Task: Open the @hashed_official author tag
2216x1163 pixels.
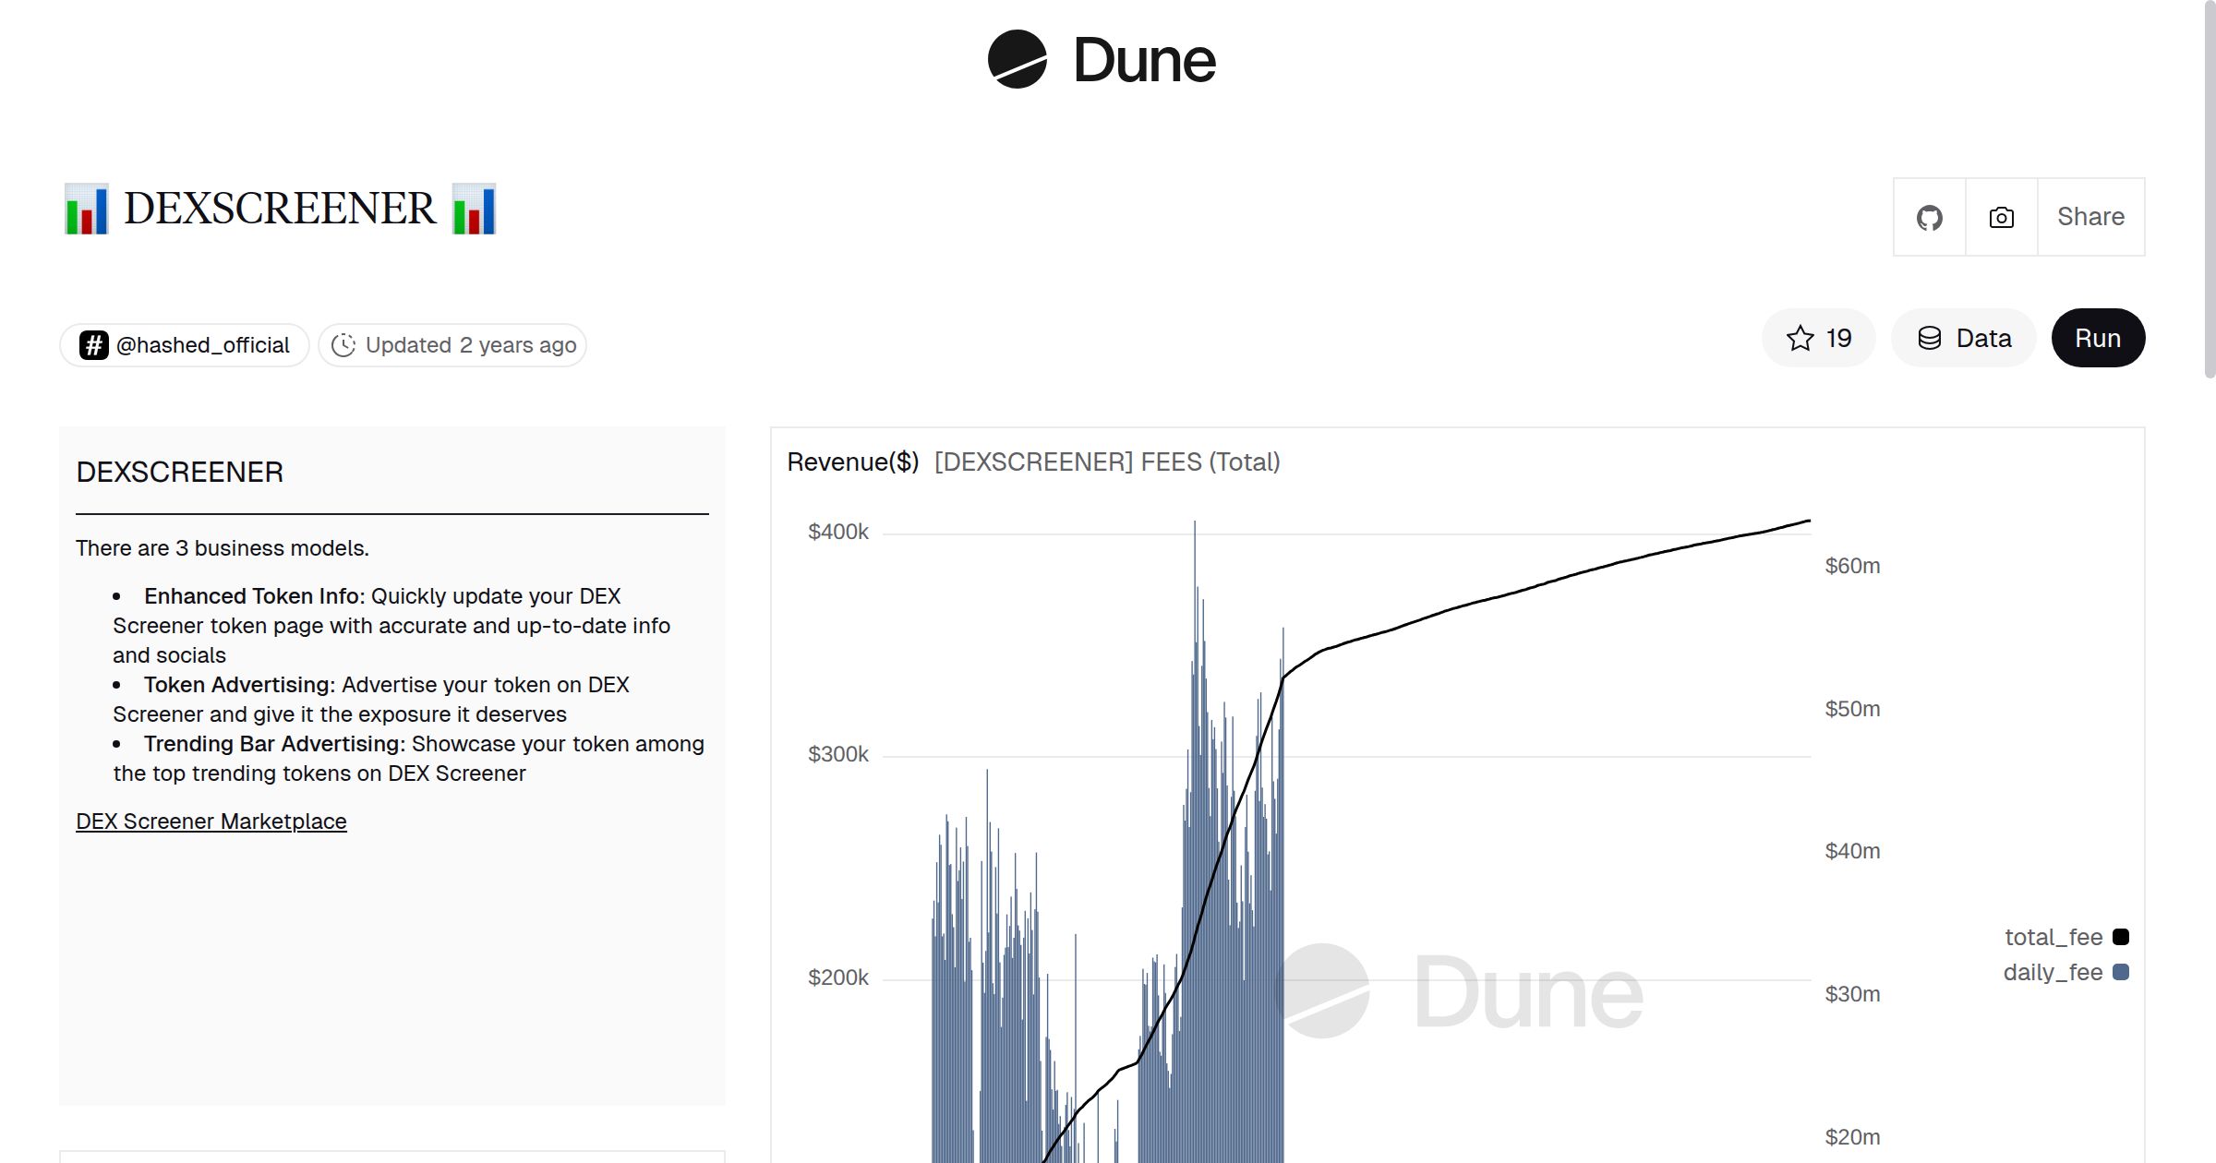Action: (x=184, y=344)
